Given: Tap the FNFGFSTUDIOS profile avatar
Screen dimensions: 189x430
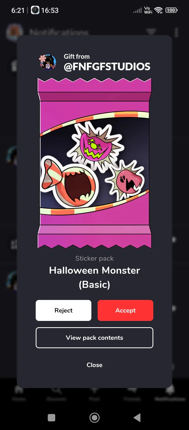Looking at the screenshot, I should (x=48, y=62).
